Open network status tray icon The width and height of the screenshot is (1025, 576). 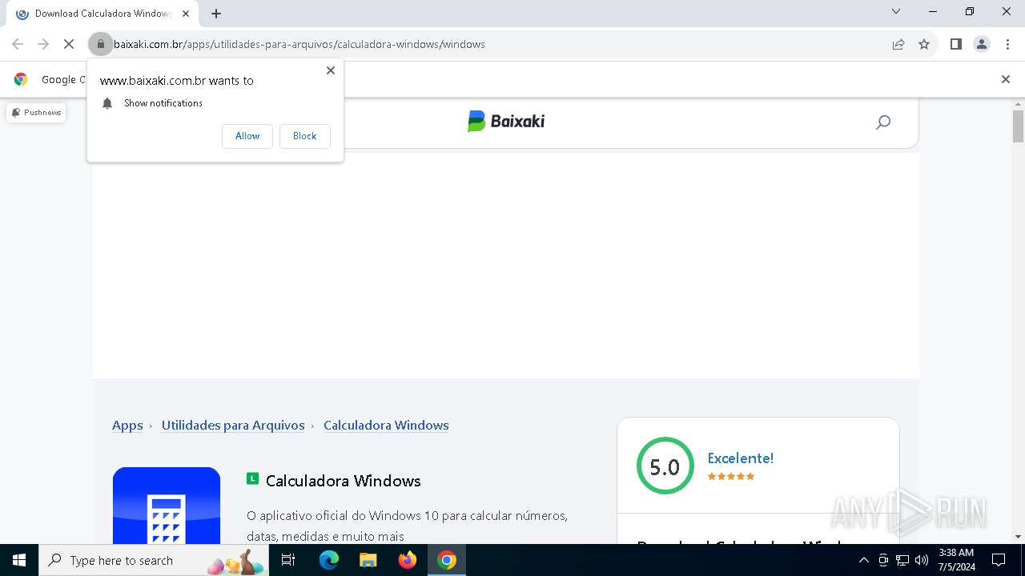[902, 560]
